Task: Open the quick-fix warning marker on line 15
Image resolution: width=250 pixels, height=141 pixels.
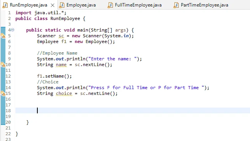Action: 3,93
